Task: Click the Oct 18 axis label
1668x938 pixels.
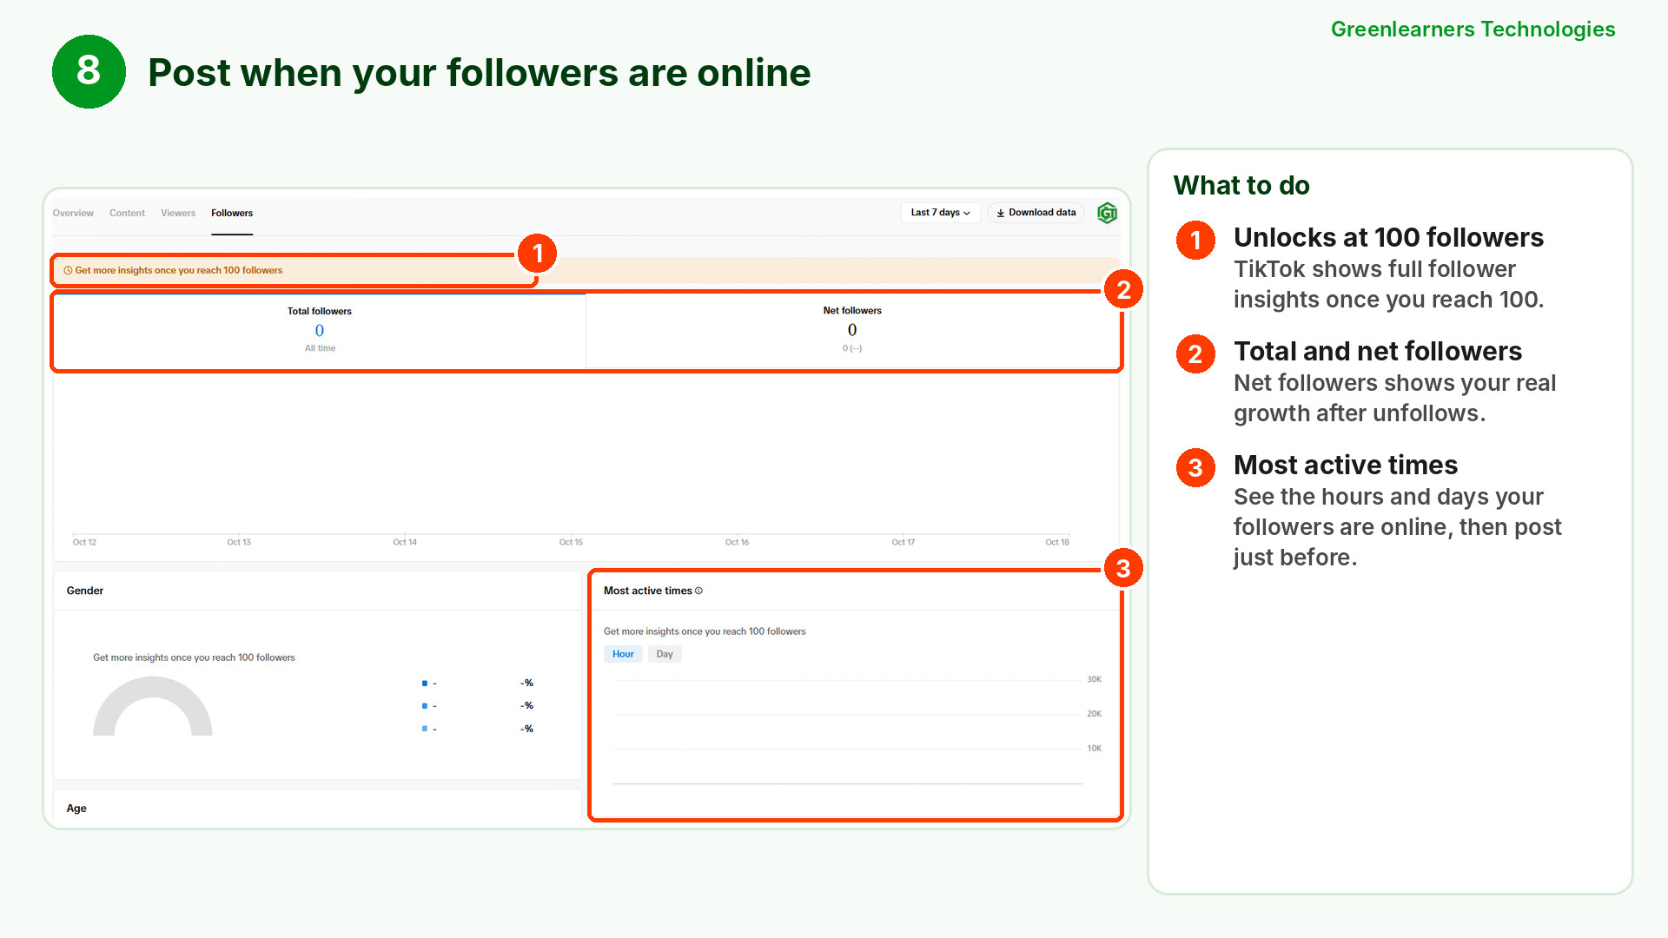Action: click(x=1057, y=542)
